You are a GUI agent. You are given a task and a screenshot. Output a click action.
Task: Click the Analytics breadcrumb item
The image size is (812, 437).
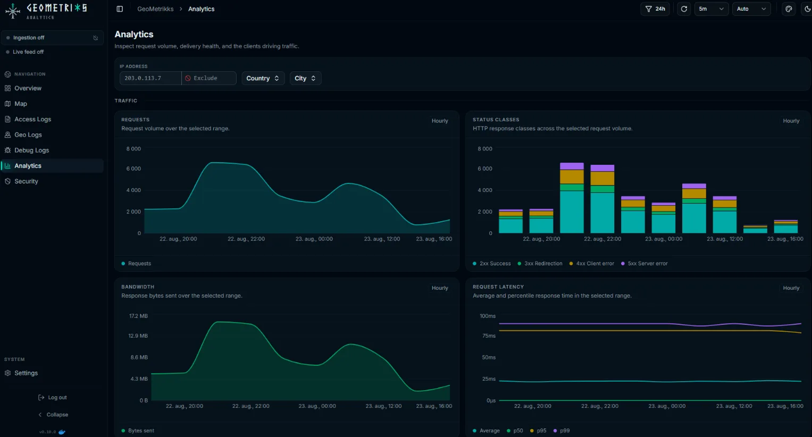(x=202, y=9)
